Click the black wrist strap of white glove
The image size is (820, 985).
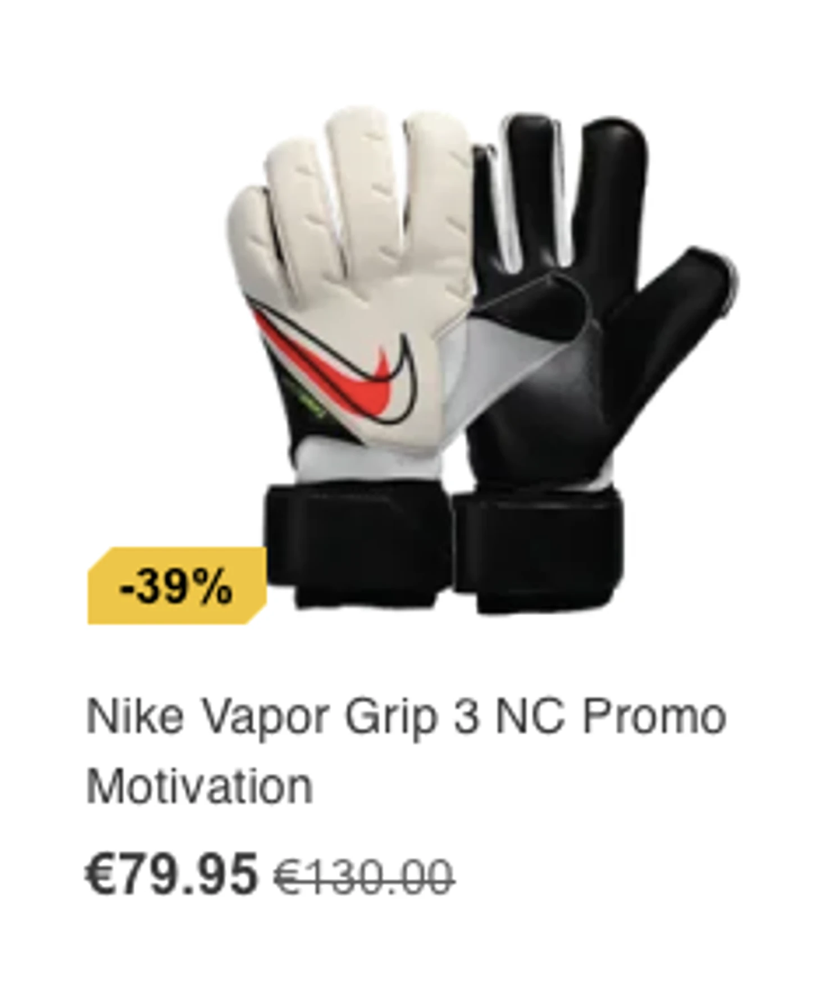(x=357, y=545)
